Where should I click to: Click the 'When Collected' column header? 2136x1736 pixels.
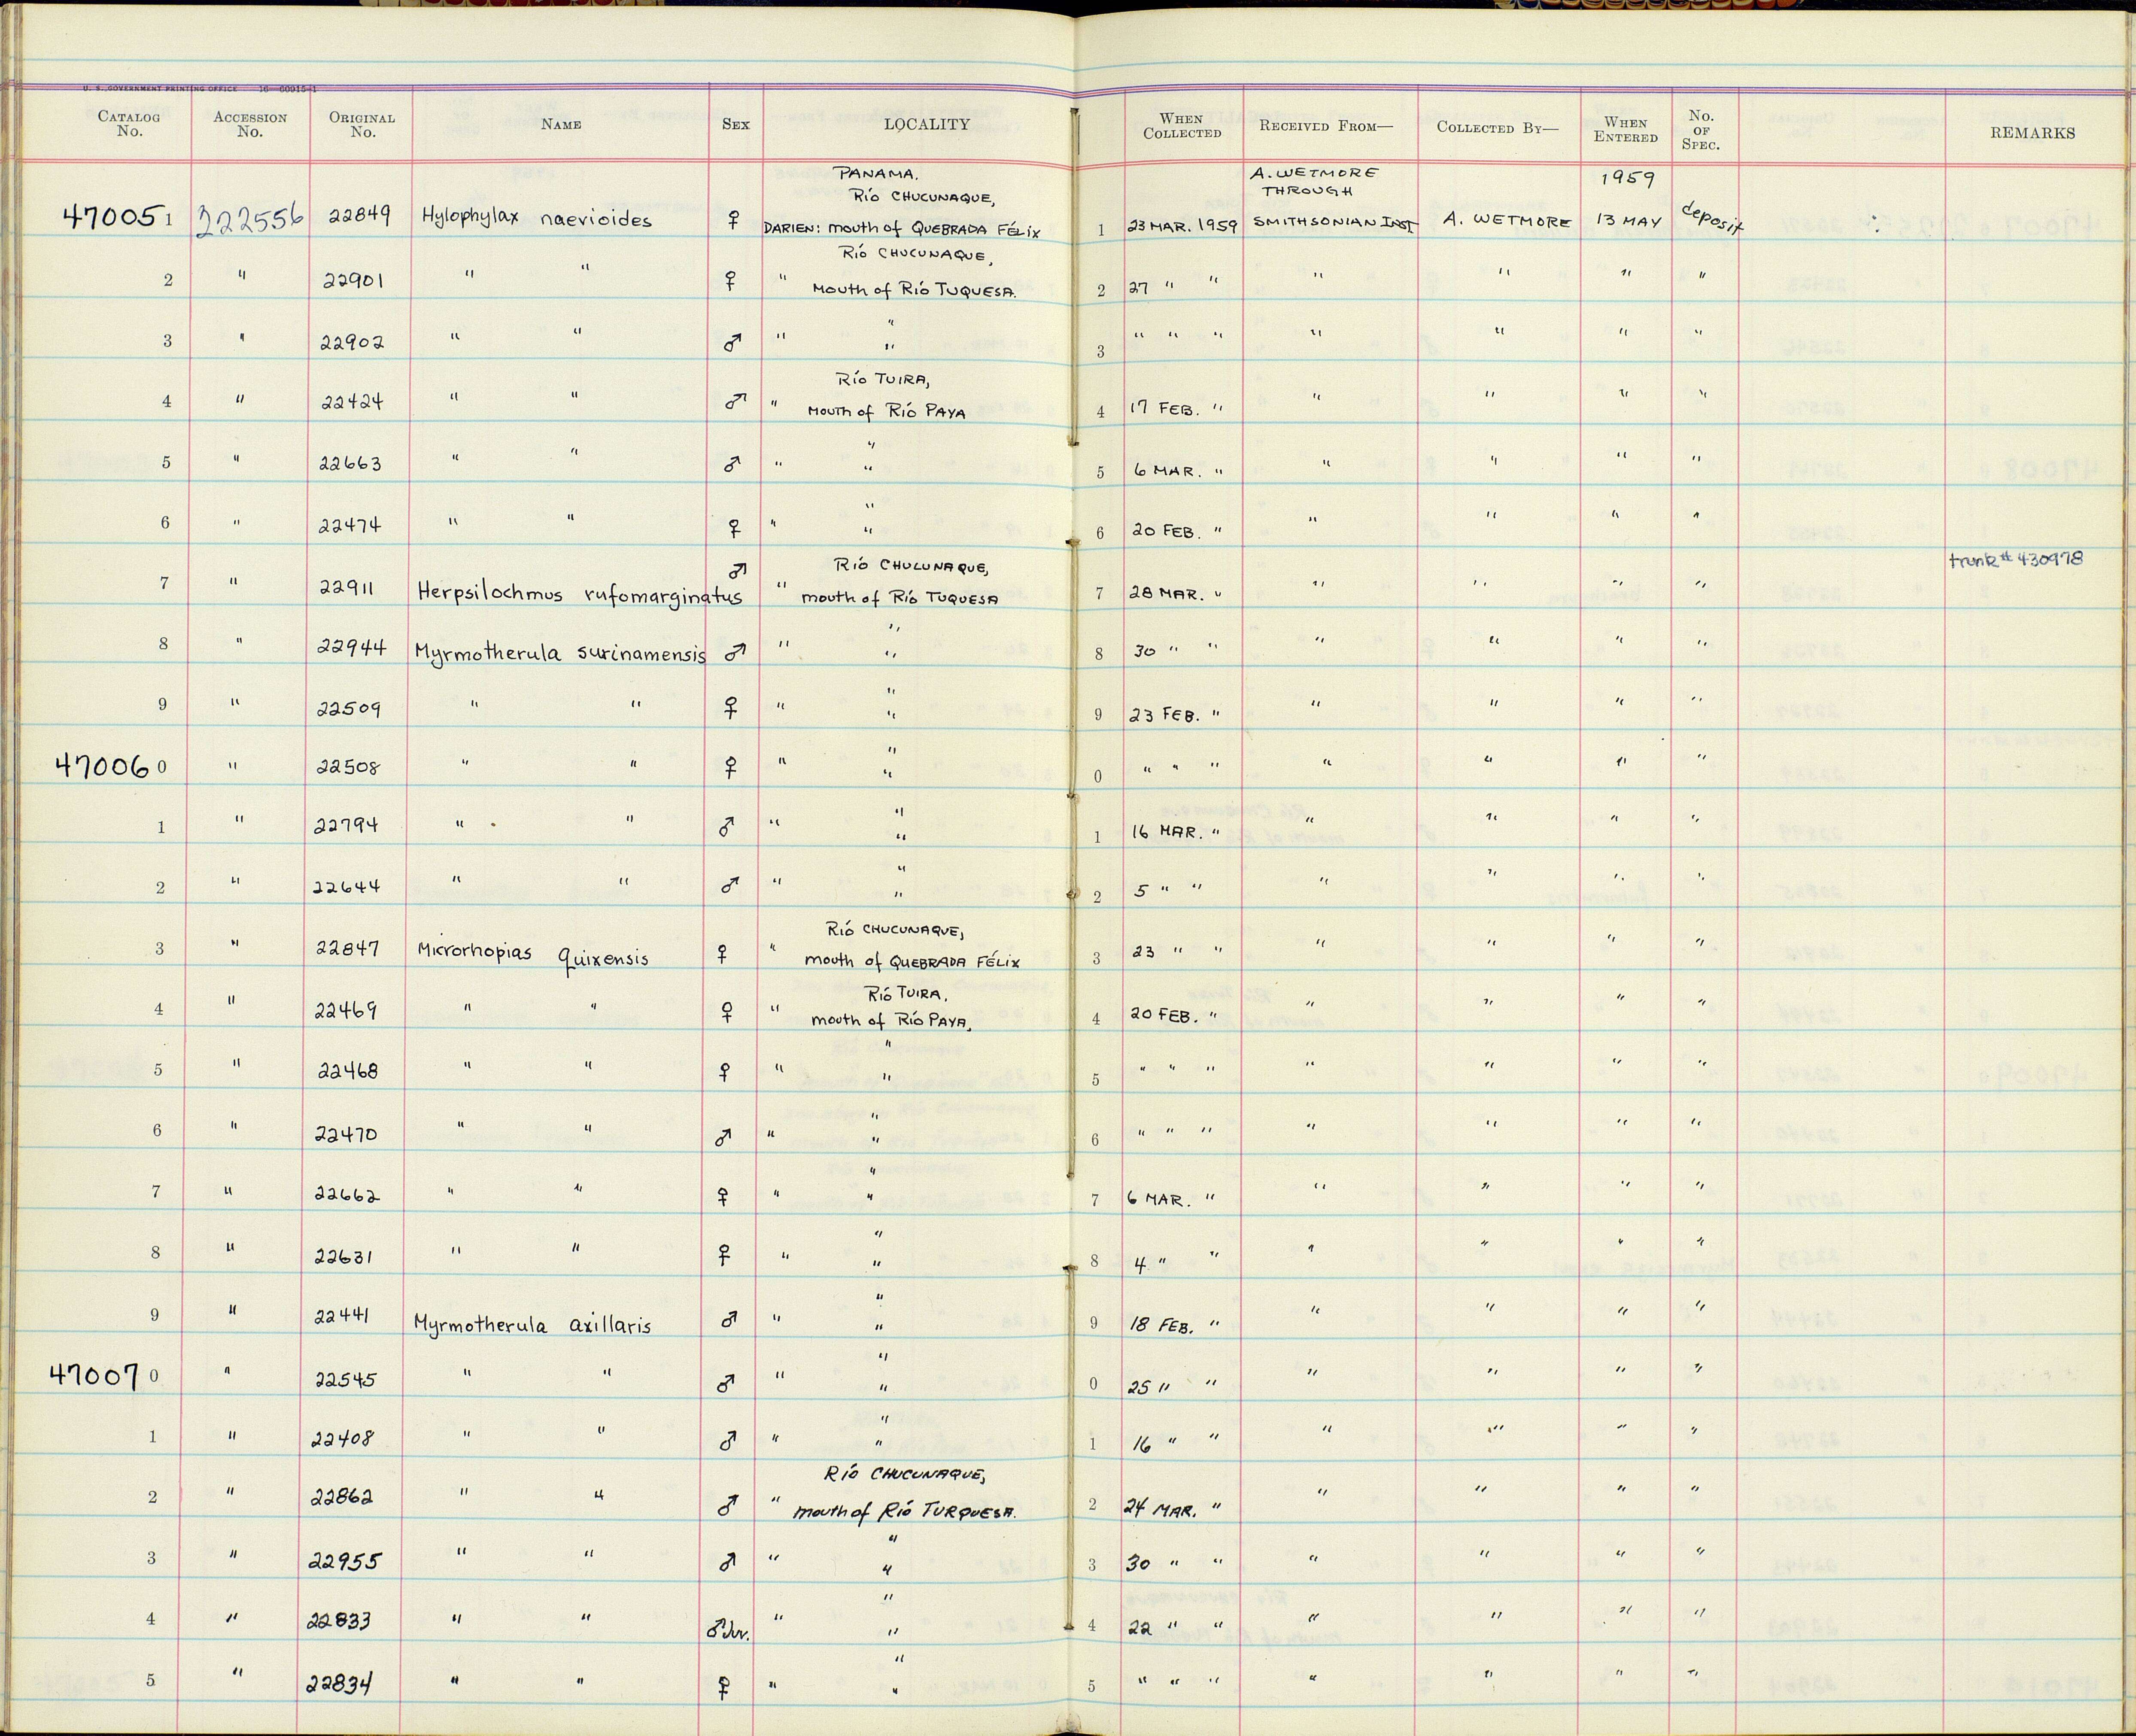coord(1182,126)
